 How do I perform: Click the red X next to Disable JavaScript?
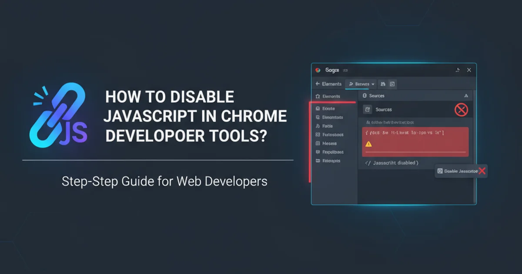pyautogui.click(x=482, y=171)
